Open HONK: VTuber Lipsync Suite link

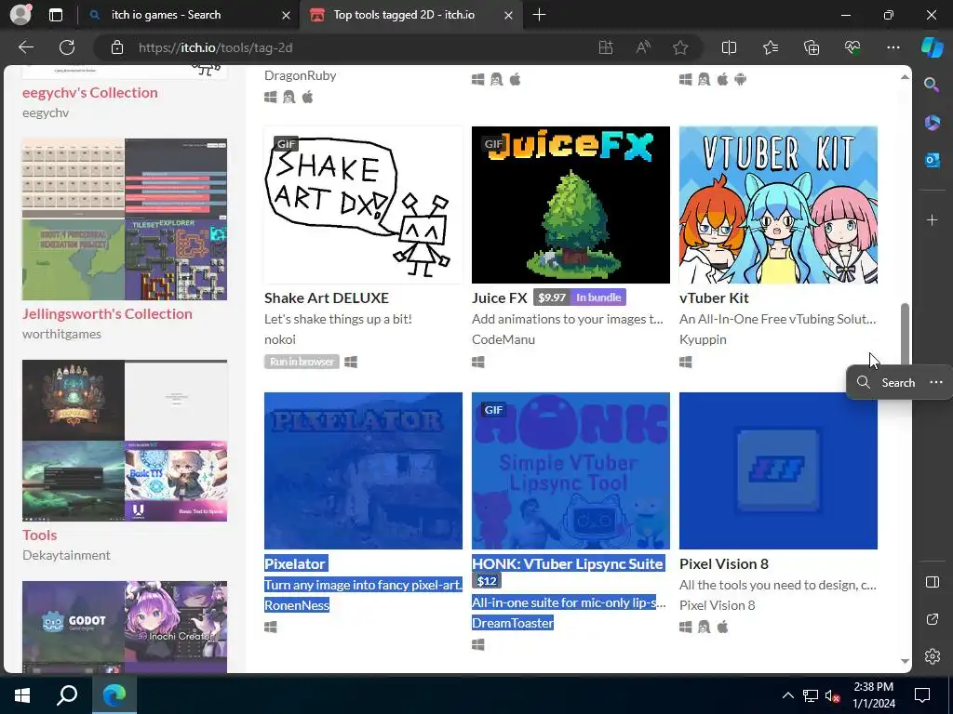click(x=567, y=563)
